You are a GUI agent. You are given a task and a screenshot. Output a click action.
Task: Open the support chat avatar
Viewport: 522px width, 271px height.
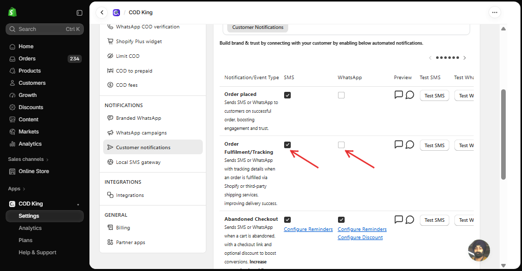(x=479, y=250)
